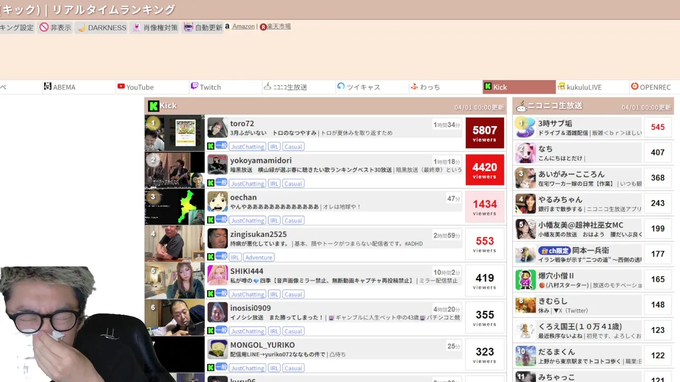Screen dimensions: 680x382
Task: Click the 545 niconico viewer count
Action: tap(658, 127)
